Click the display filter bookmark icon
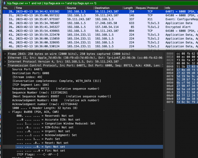 pos(5,3)
